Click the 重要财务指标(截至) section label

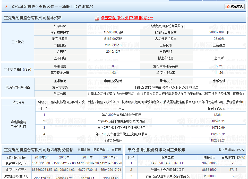[18, 69]
